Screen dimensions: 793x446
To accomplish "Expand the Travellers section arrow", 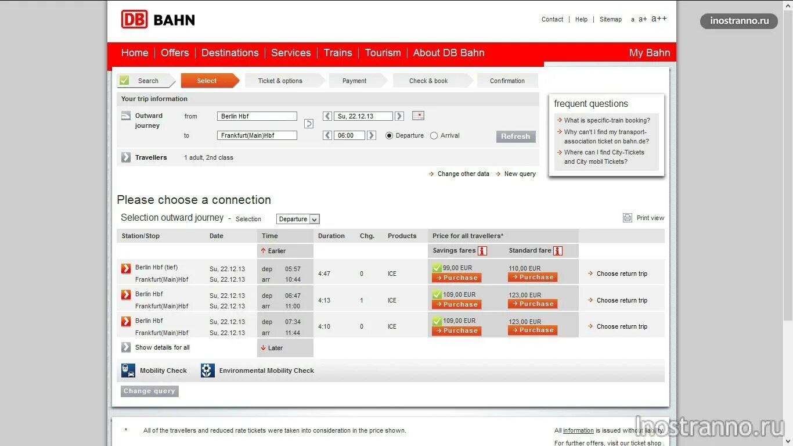I will point(126,157).
